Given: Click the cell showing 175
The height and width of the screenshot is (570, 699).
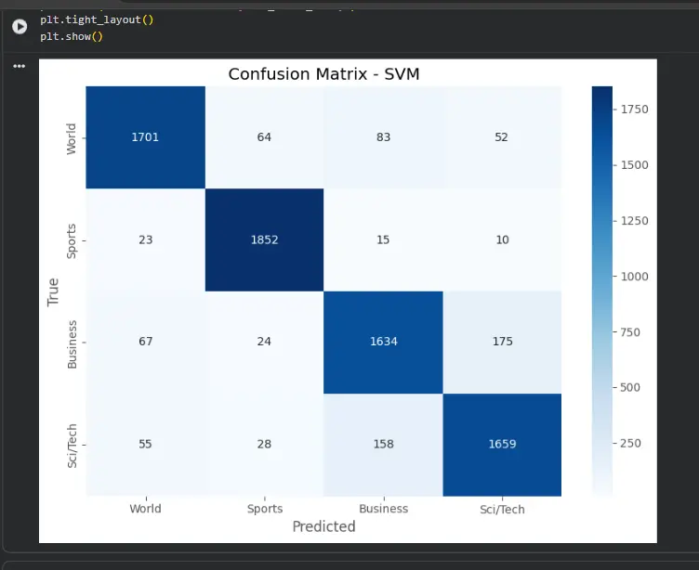Looking at the screenshot, I should point(502,342).
